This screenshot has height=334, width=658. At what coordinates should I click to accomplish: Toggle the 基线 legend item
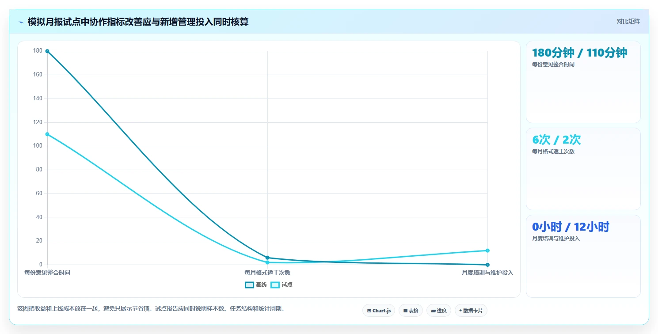pyautogui.click(x=256, y=285)
